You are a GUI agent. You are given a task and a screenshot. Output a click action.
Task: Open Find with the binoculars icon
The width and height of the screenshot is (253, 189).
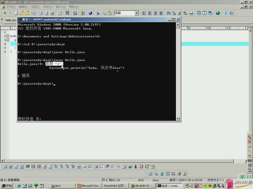point(168,13)
